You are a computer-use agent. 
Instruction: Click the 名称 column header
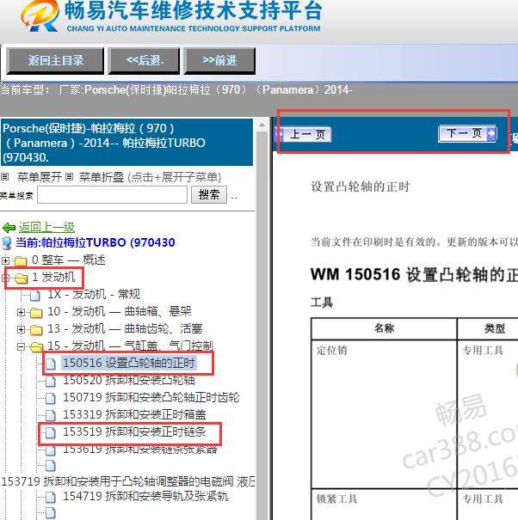pyautogui.click(x=384, y=328)
